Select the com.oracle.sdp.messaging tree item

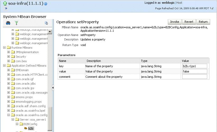pyautogui.click(x=31, y=93)
